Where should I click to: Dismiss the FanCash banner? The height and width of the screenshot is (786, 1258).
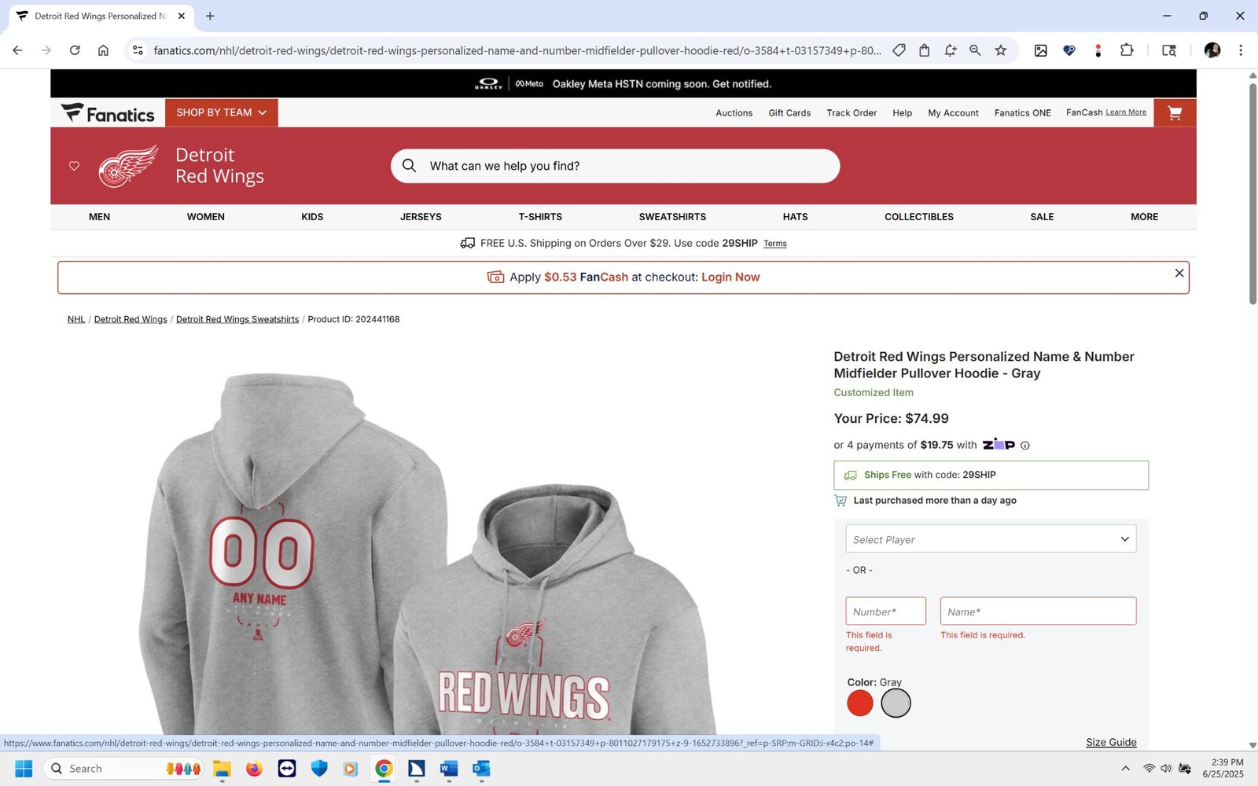coord(1179,273)
